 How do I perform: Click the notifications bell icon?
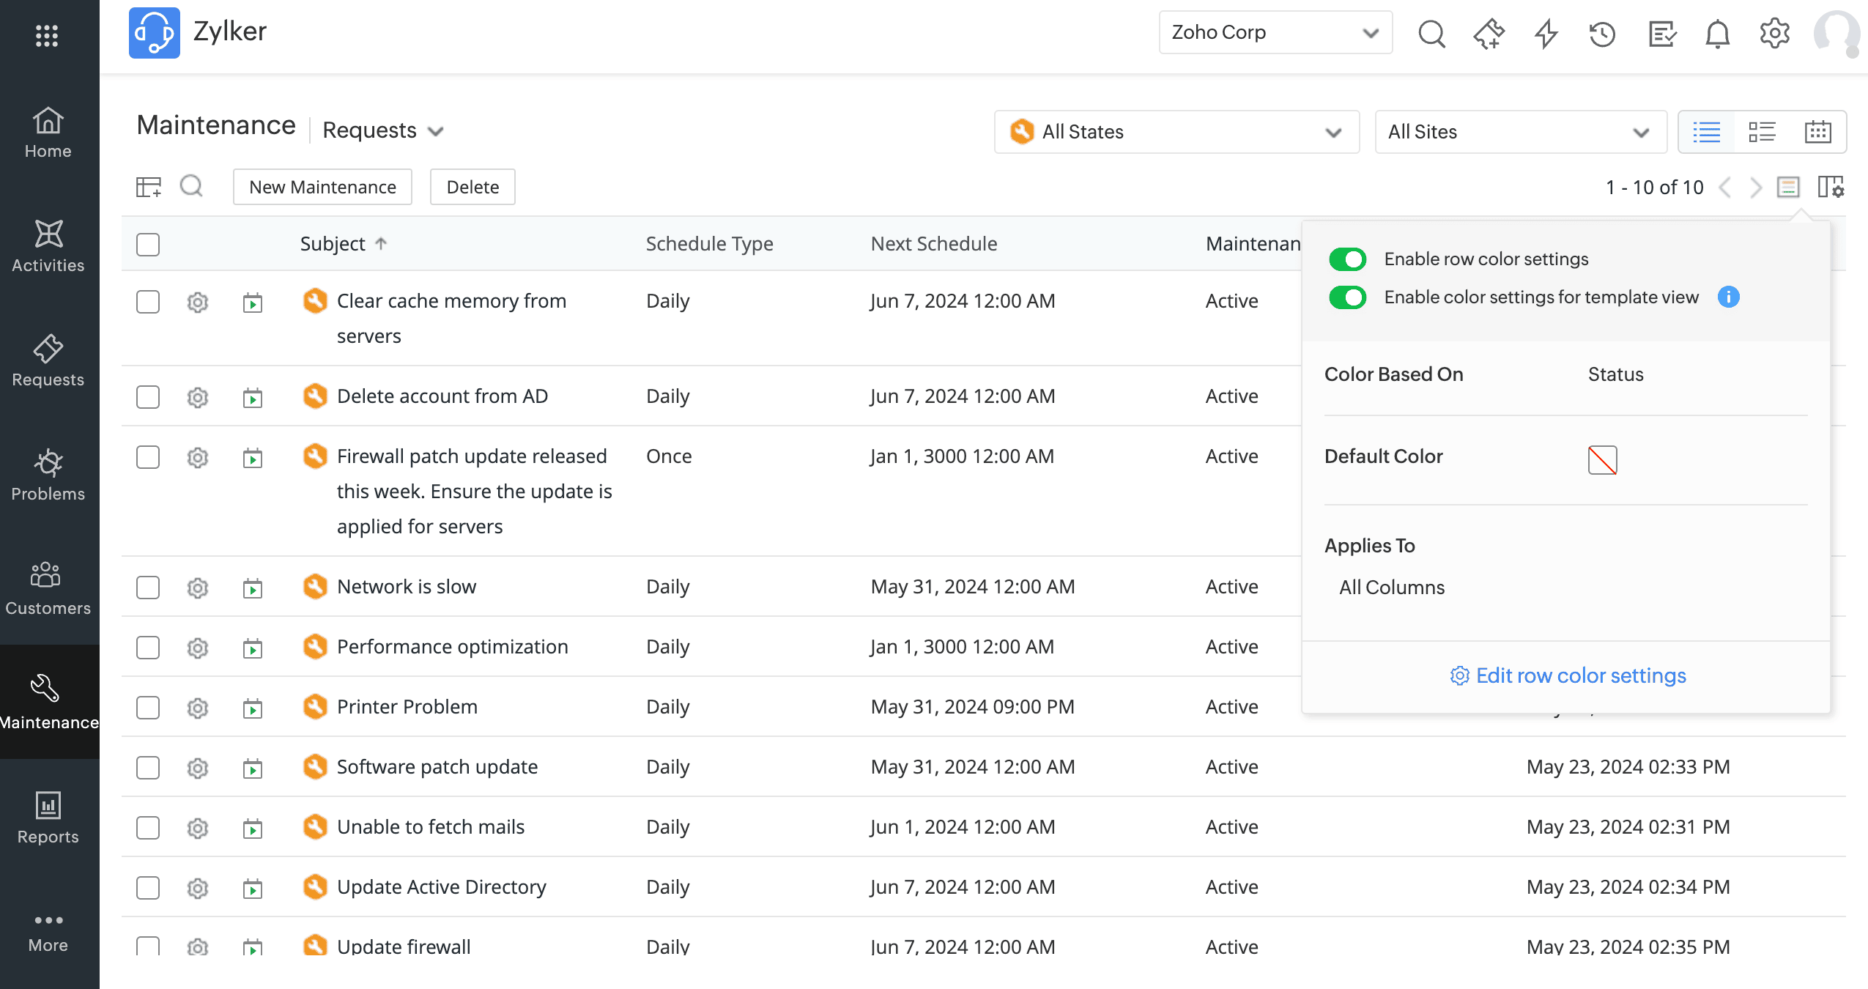[x=1717, y=34]
